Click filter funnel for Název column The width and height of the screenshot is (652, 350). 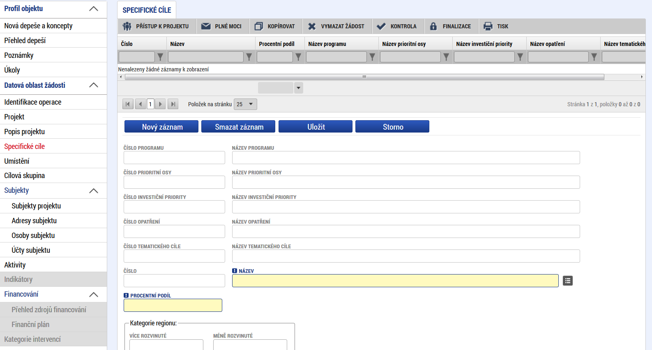(249, 57)
